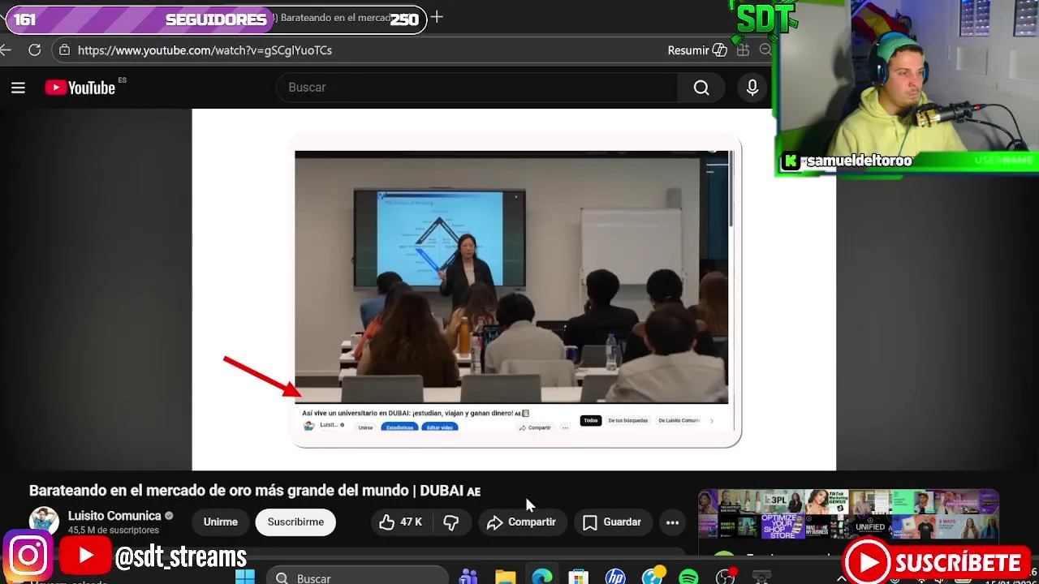
Task: View site info lock icon in address bar
Action: coord(64,50)
